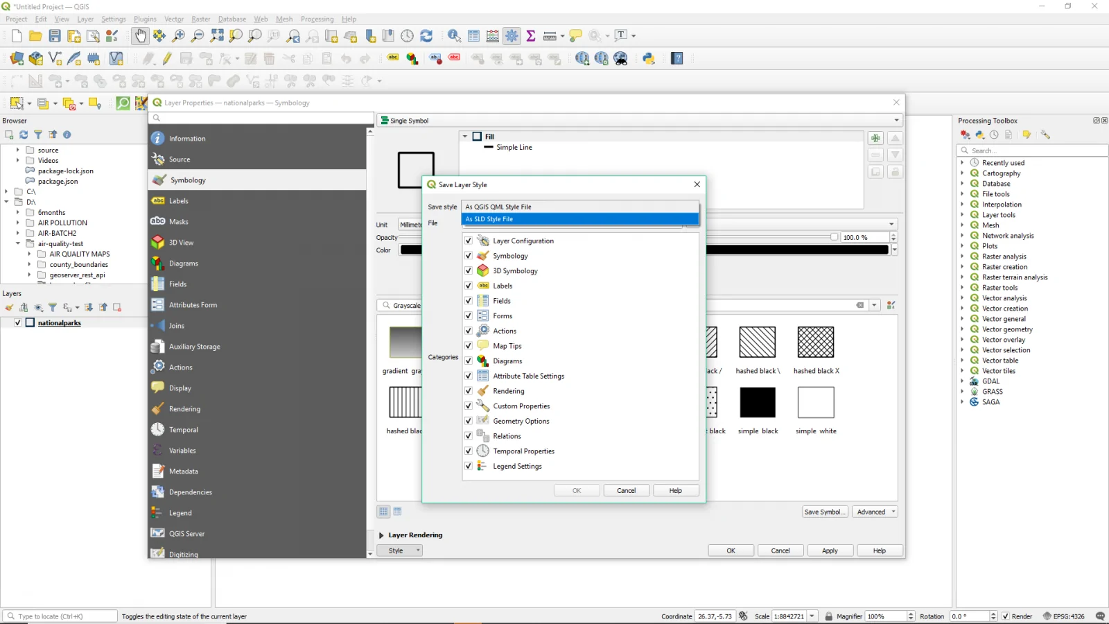Open the Attributes Form tab
The height and width of the screenshot is (624, 1109).
257,305
